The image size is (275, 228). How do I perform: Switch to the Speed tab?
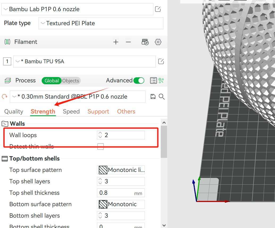pos(71,112)
